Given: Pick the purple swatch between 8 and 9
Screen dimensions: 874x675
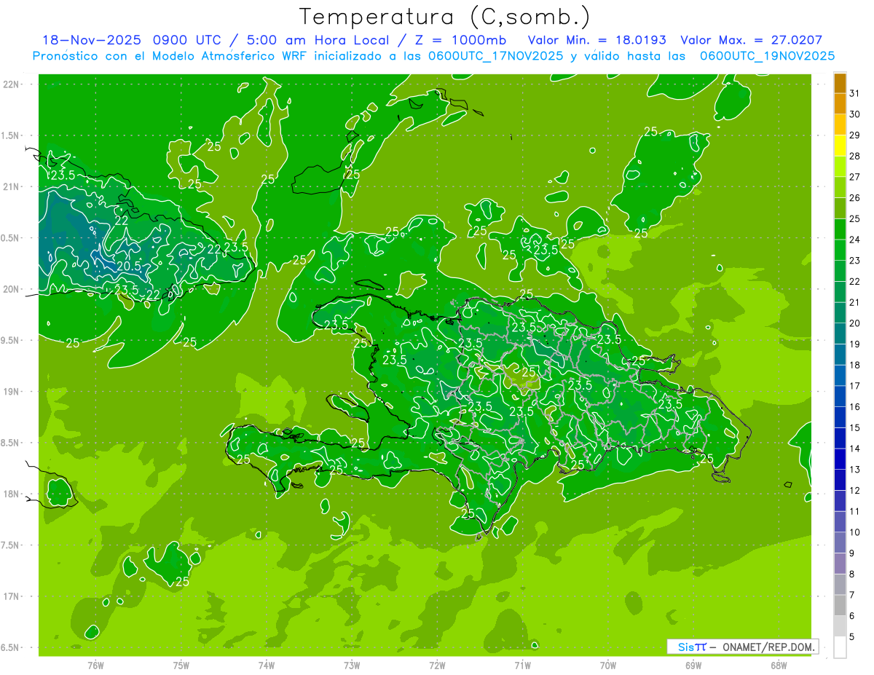Looking at the screenshot, I should pos(840,564).
